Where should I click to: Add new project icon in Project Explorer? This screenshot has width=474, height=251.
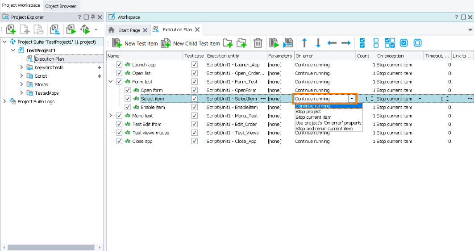pyautogui.click(x=11, y=30)
